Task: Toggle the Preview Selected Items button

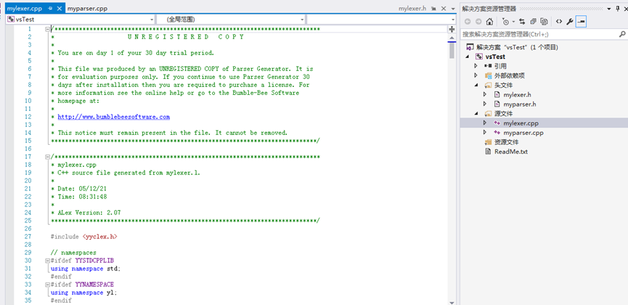Action: click(x=581, y=22)
